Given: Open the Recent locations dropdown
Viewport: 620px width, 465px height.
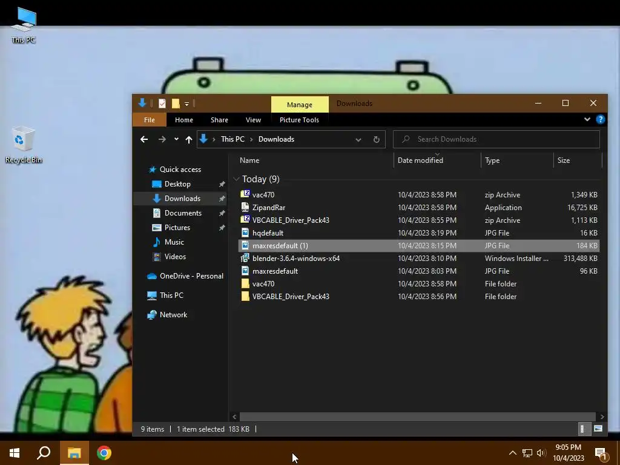Looking at the screenshot, I should point(176,139).
